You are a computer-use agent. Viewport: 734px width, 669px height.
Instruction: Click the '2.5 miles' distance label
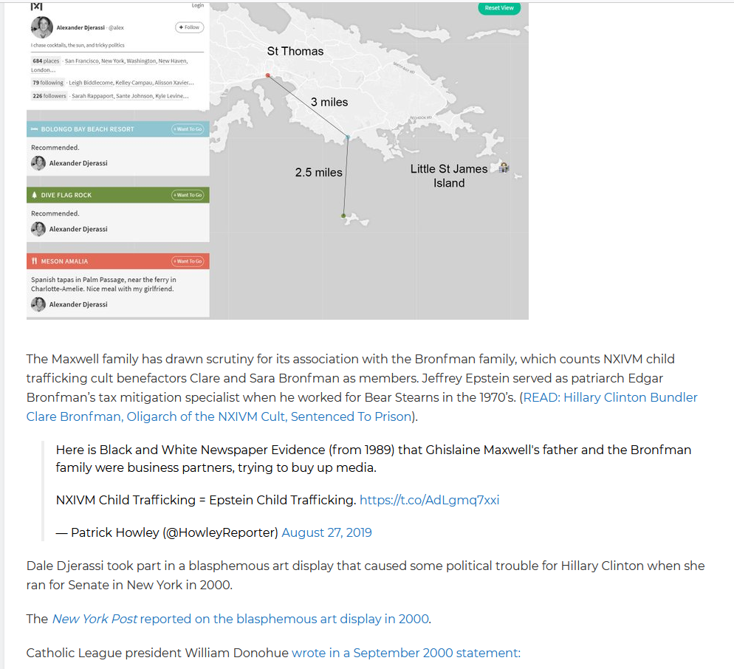[319, 172]
